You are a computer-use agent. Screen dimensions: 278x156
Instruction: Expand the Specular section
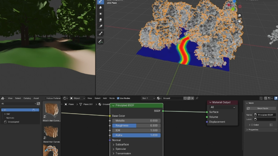[x=114, y=149]
